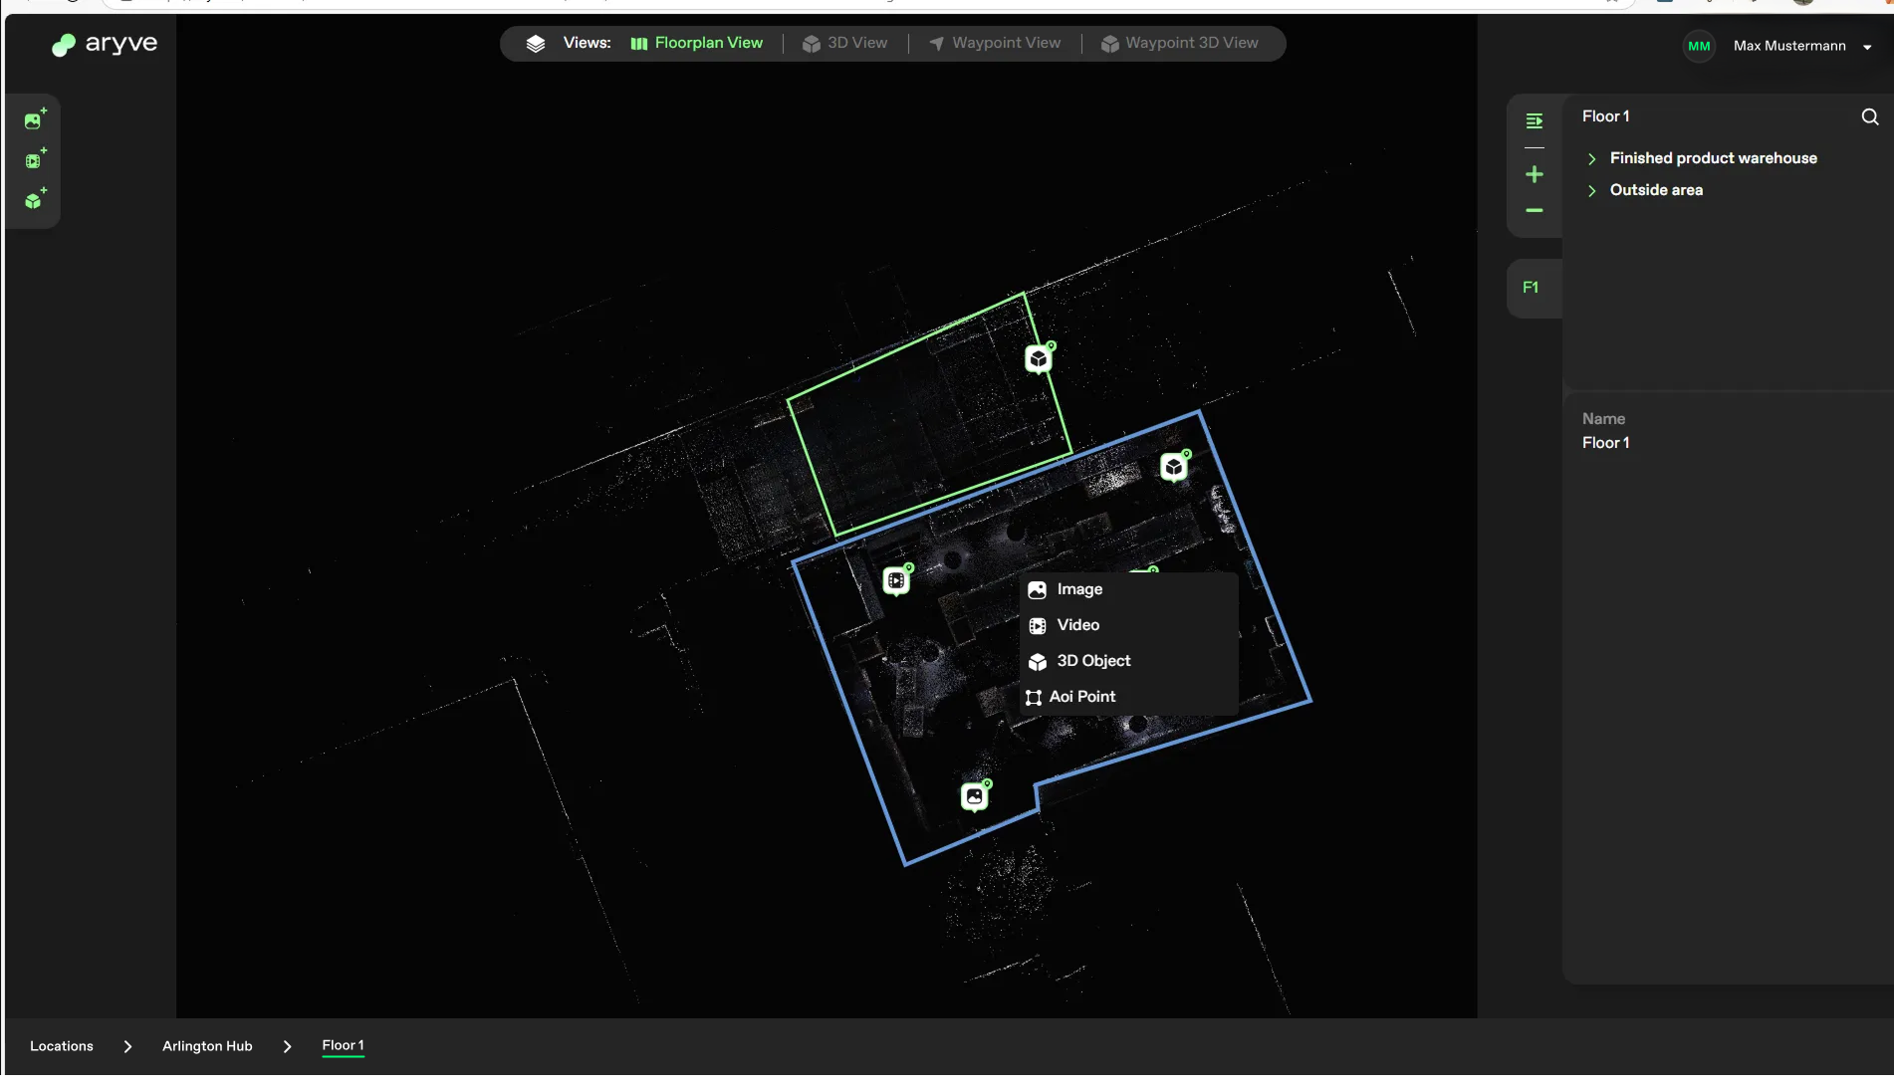Click the 3D object marker in green area
This screenshot has width=1894, height=1089.
click(x=1039, y=358)
